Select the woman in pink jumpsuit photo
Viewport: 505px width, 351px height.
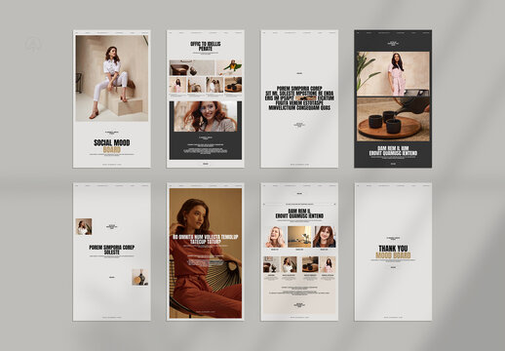tap(393, 74)
